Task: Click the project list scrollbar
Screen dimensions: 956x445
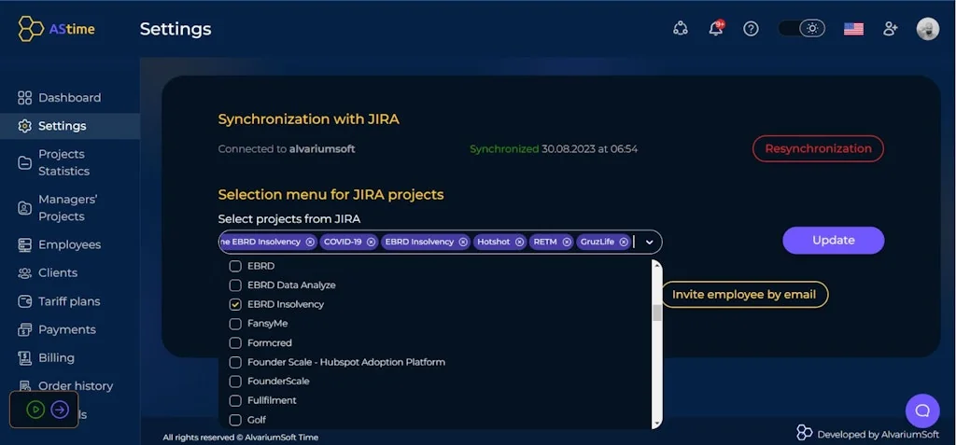Action: click(x=656, y=312)
